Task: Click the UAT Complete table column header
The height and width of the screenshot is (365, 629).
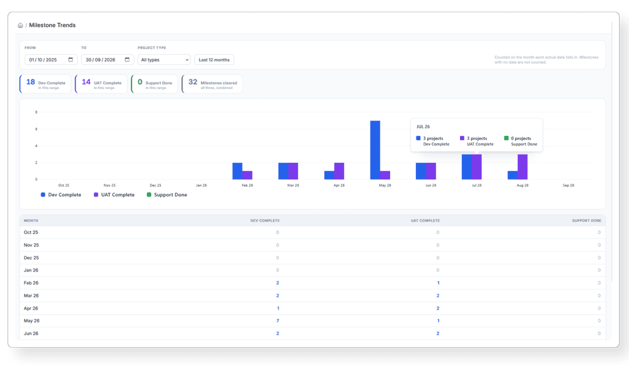Action: (425, 221)
